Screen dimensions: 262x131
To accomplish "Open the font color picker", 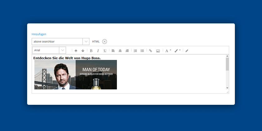I will [168, 51].
